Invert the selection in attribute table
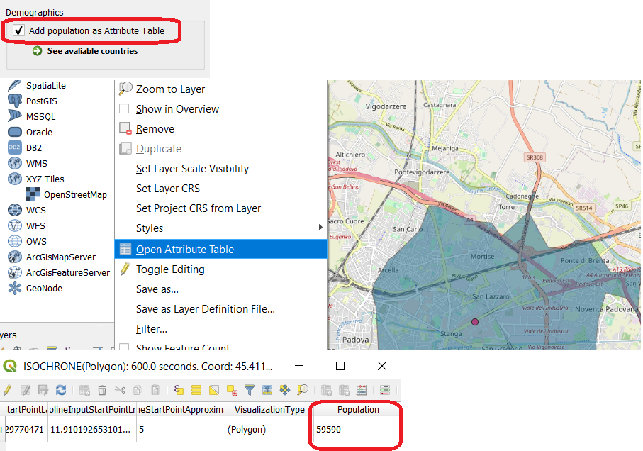Screen dimensions: 643x451 [214, 390]
